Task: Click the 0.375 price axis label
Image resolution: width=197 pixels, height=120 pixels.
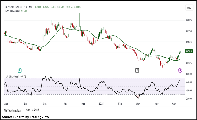Action: click(189, 63)
